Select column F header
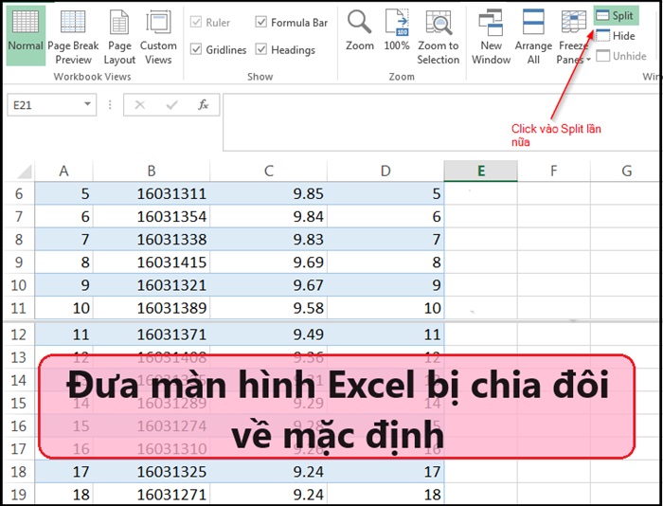The image size is (663, 506). (x=553, y=172)
